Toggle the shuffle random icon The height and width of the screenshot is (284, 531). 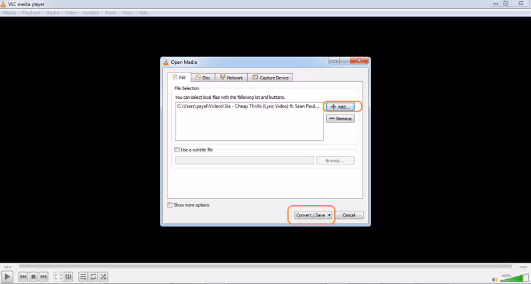coord(104,276)
